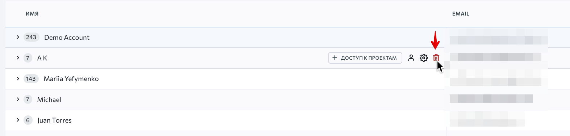570x136 pixels.
Task: Sort by the EMAIL column header
Action: (461, 14)
